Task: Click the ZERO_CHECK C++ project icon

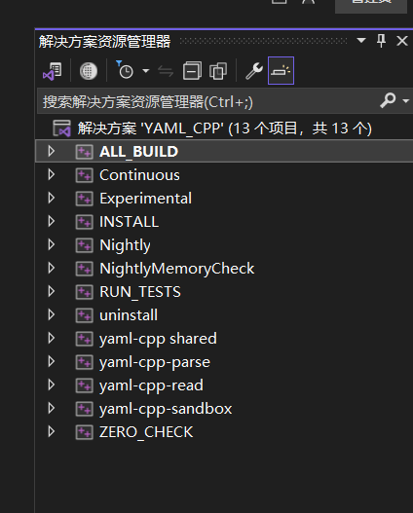Action: click(85, 432)
